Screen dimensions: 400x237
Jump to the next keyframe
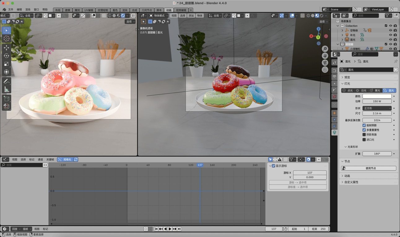[x=175, y=229]
